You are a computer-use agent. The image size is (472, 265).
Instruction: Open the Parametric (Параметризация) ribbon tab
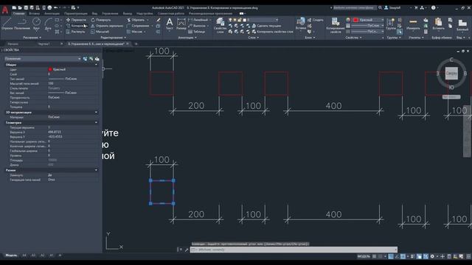point(76,13)
